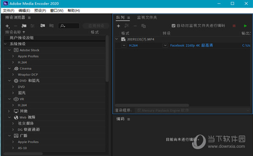Screen dimensions: 253x156
Task: Click the DVD 和蓝光 disc icon
Action: pos(16,81)
